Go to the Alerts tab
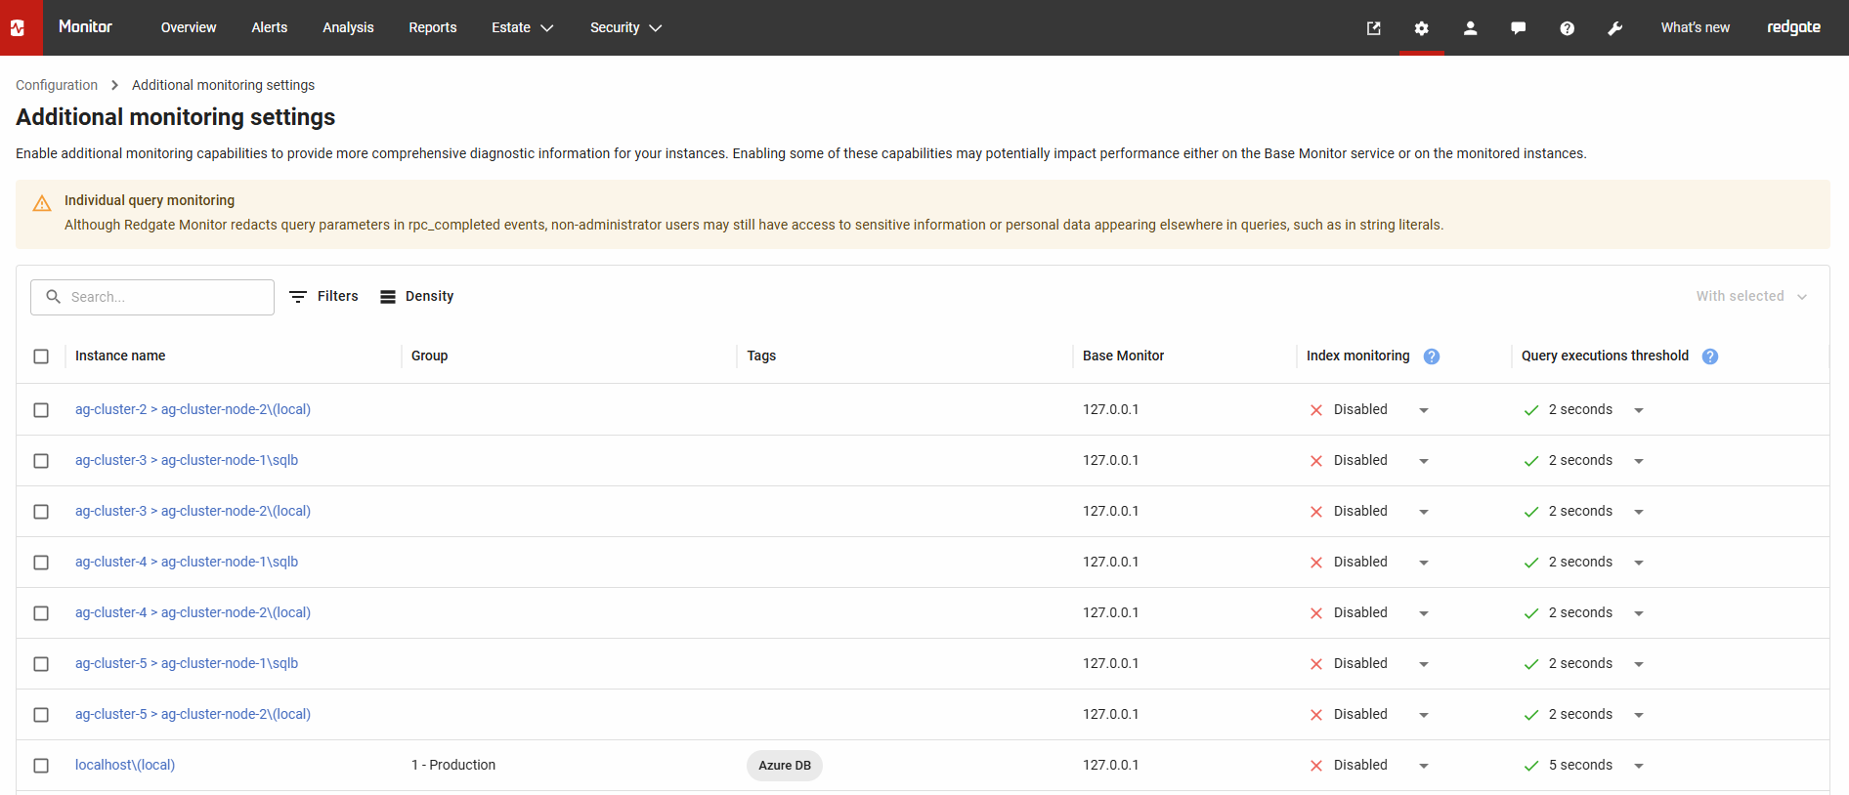The image size is (1849, 795). [269, 28]
